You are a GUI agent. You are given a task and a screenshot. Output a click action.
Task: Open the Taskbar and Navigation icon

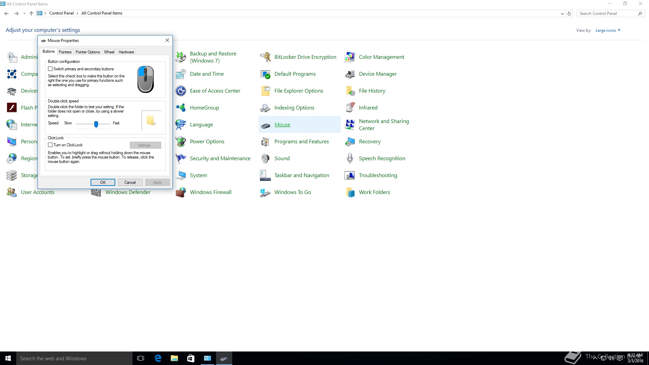(x=265, y=175)
